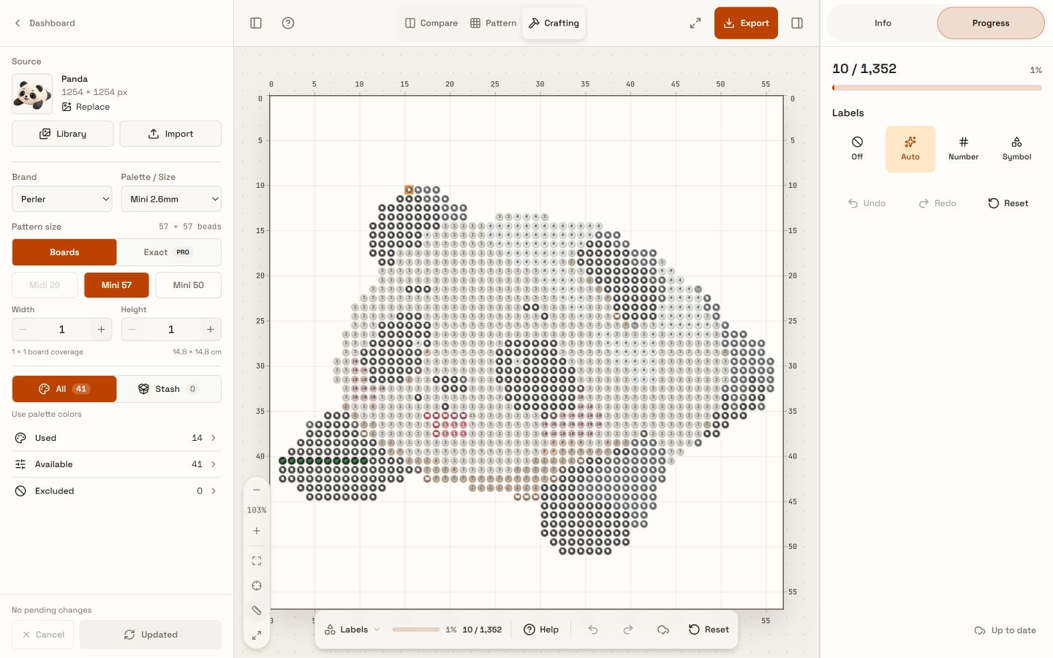This screenshot has height=658, width=1053.
Task: Select Boards pattern size mode
Action: [x=64, y=252]
